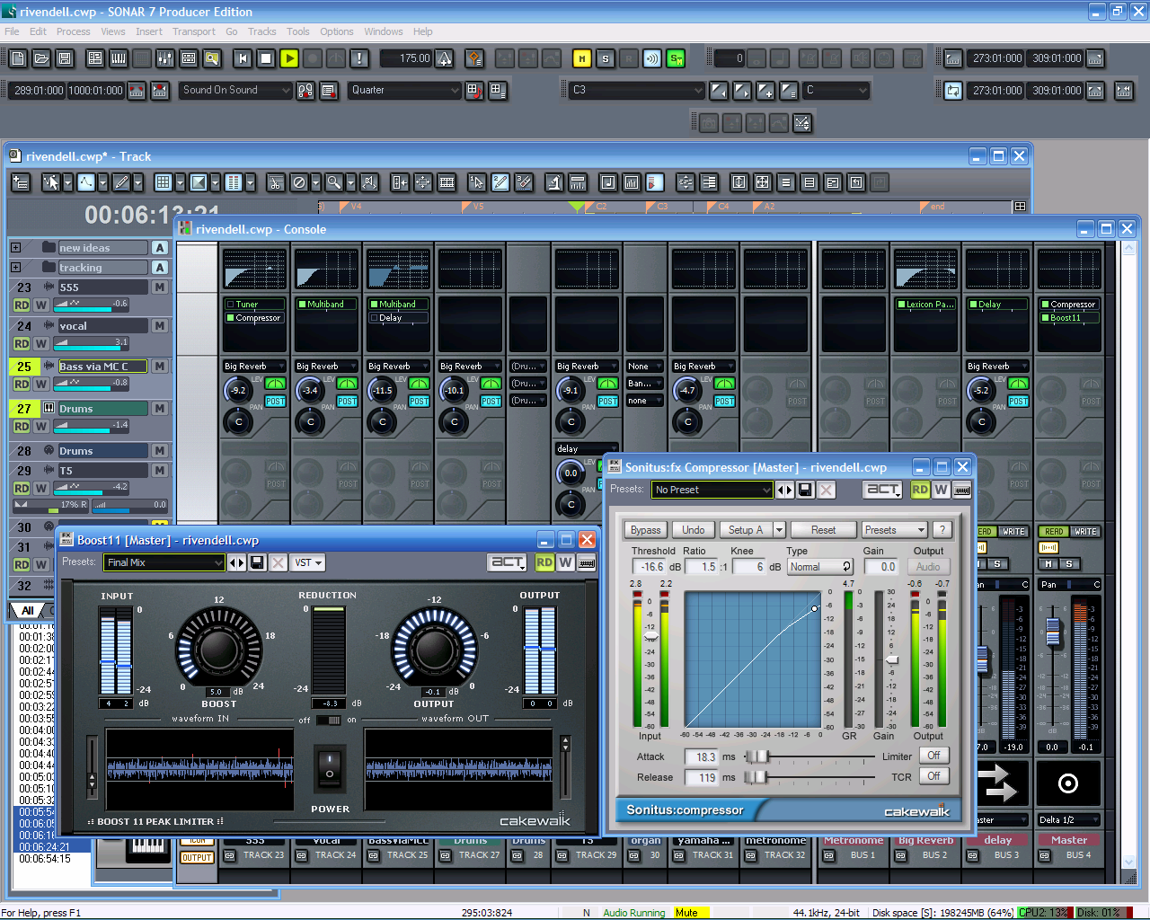Toggle Tuner effect checkbox in first strip
The image size is (1150, 920).
(x=230, y=305)
